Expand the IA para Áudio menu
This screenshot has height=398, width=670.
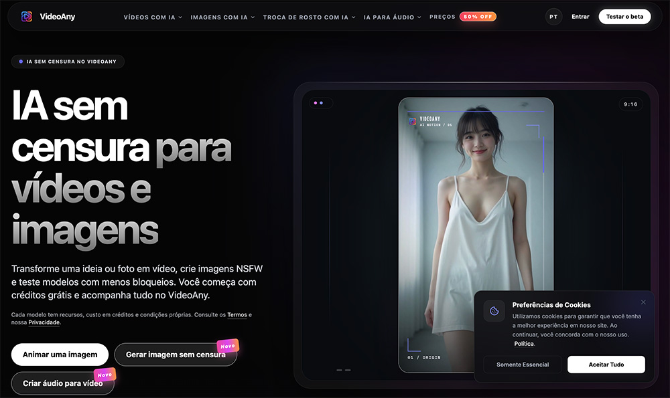pos(392,17)
